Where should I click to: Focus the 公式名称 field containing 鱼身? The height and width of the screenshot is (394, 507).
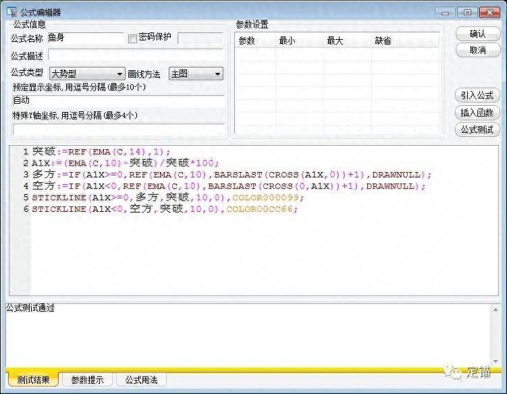[86, 38]
